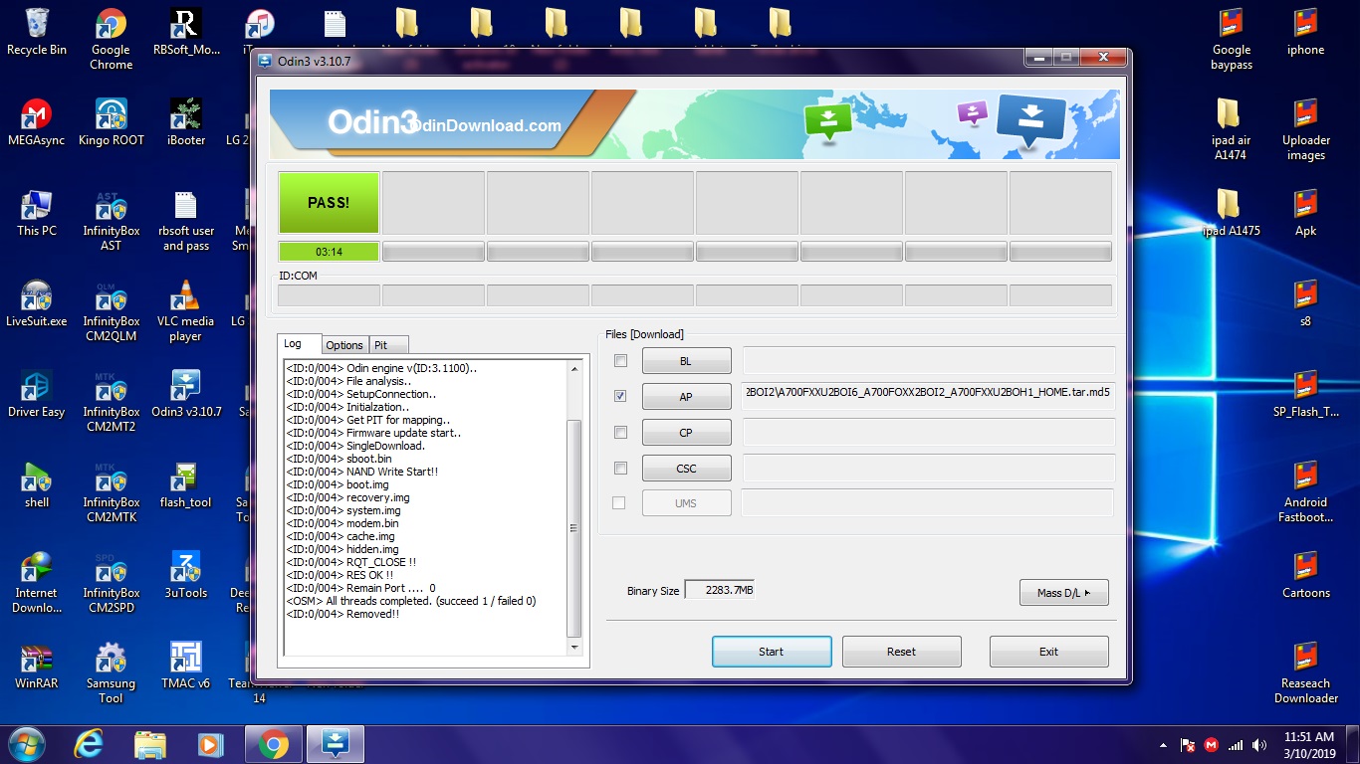The image size is (1360, 764).
Task: Select the InfinityBox AST shortcut
Action: [x=112, y=220]
